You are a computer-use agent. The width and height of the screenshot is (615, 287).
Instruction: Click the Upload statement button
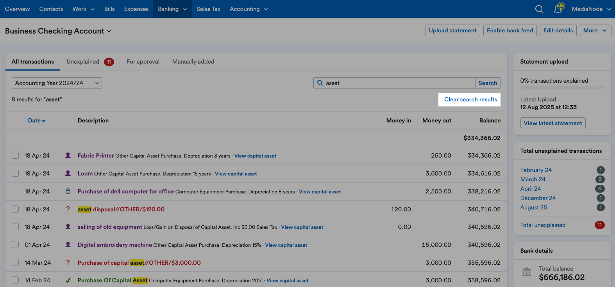coord(453,30)
